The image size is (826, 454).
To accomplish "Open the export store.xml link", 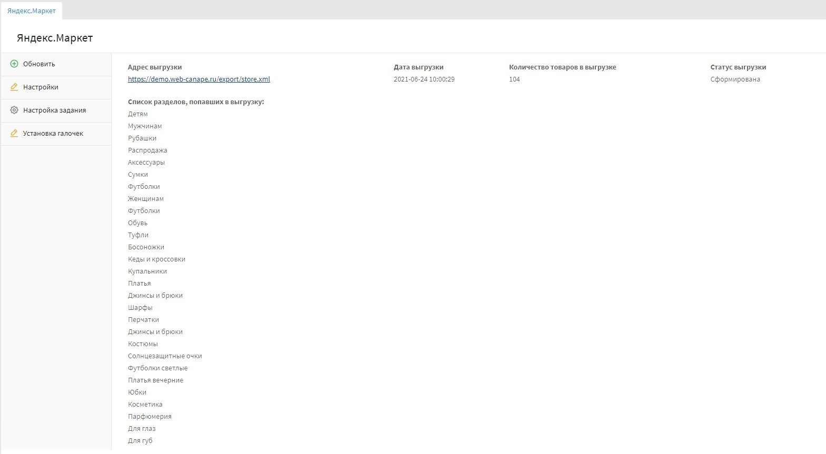I will (x=199, y=79).
